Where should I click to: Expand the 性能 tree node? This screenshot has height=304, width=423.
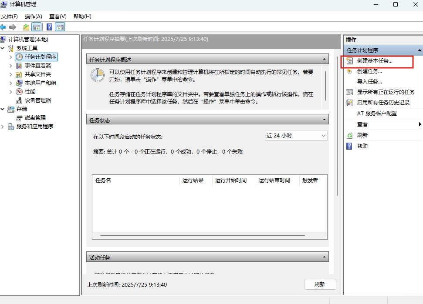10,92
